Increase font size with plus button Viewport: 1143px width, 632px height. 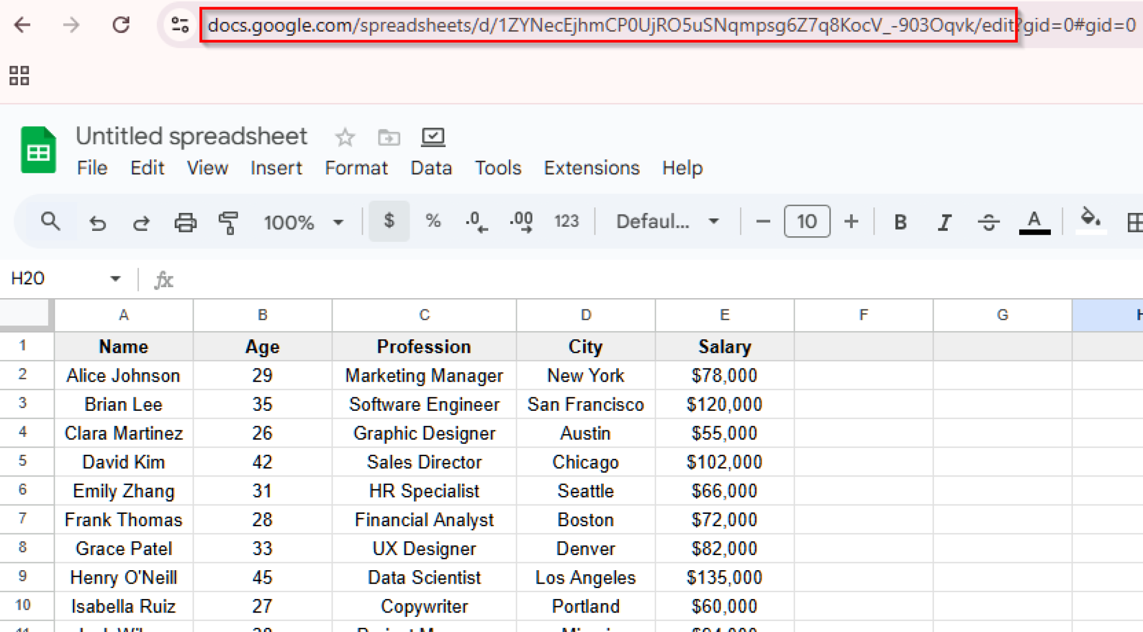click(x=851, y=221)
